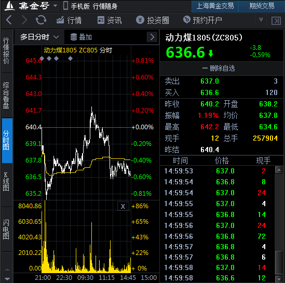Click the 卖出 price 637.0

210,81
